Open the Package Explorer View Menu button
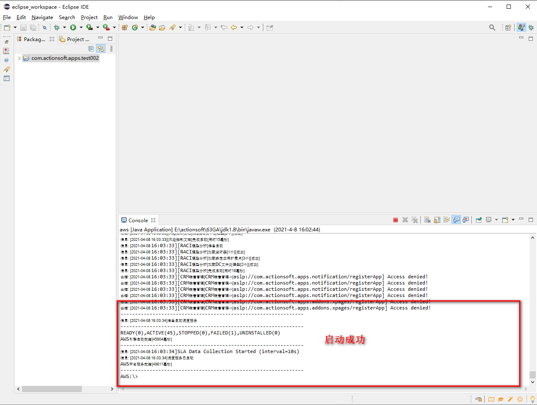The image size is (537, 405). tap(111, 49)
